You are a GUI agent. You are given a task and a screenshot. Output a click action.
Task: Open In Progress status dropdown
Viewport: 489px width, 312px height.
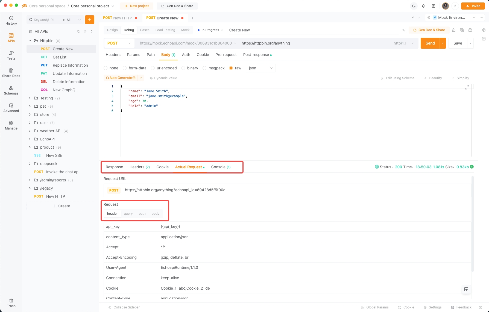coord(210,30)
